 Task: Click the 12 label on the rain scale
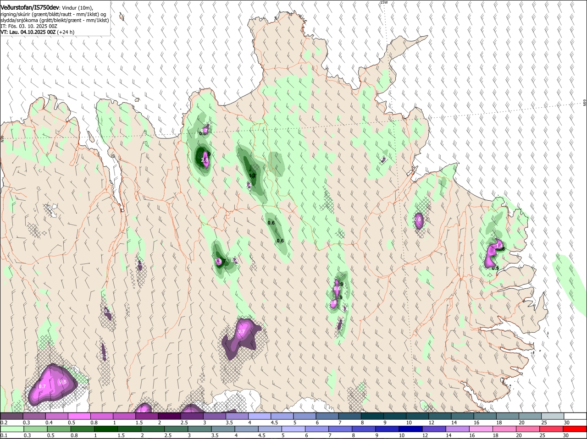[425, 435]
